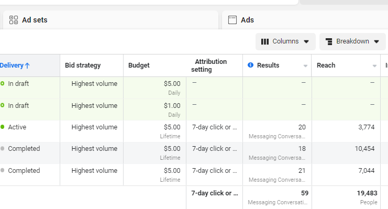Click the Ad sets grid icon
The height and width of the screenshot is (209, 388).
click(x=14, y=20)
